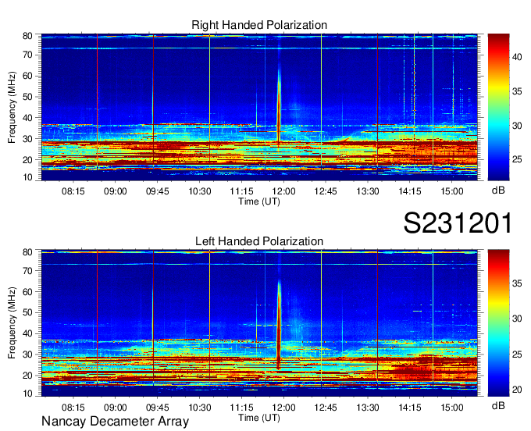Image resolution: width=531 pixels, height=431 pixels.
Task: Click the 'Time (UT)' label under the Right Handed plot
Action: click(x=259, y=201)
